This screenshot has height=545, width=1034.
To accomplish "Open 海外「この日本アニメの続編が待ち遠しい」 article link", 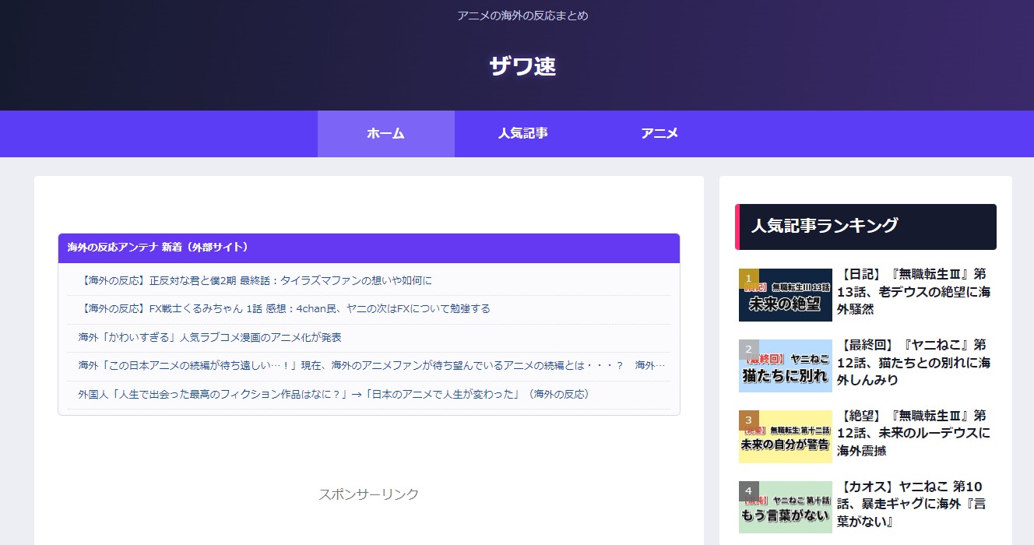I will tap(371, 365).
